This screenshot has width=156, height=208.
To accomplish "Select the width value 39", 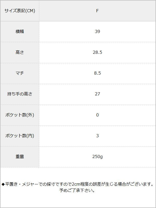I will tap(97, 31).
